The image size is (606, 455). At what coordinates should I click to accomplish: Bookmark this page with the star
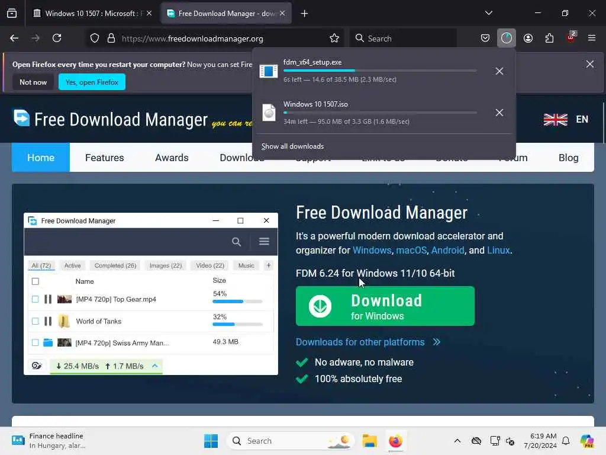tap(334, 39)
